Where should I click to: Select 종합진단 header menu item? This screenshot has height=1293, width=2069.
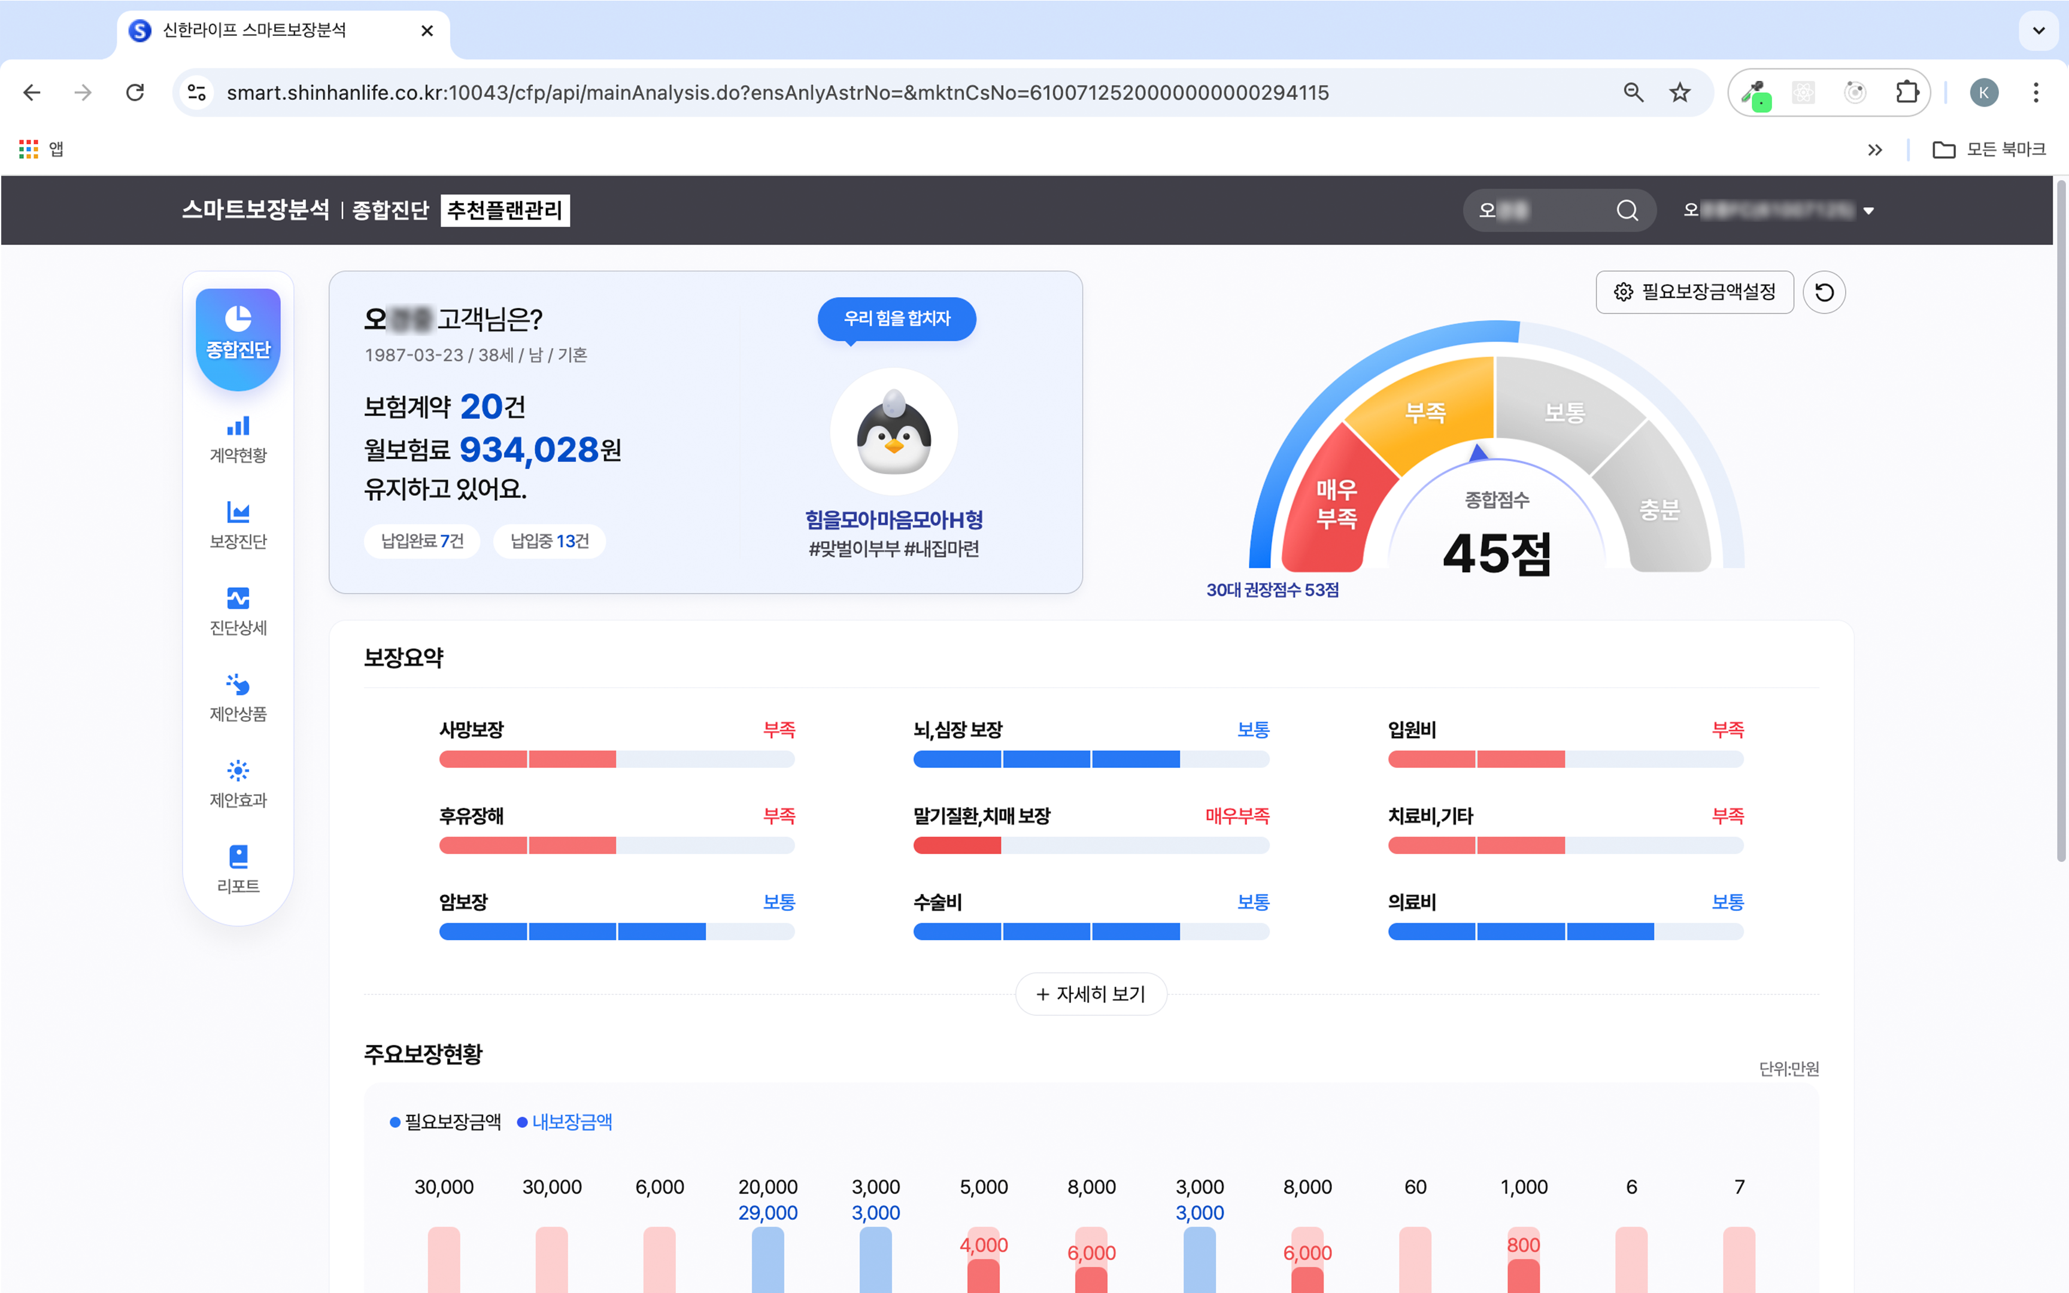coord(390,210)
